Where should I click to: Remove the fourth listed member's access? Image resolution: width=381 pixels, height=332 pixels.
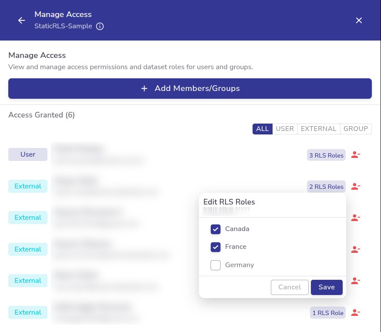[x=355, y=249]
